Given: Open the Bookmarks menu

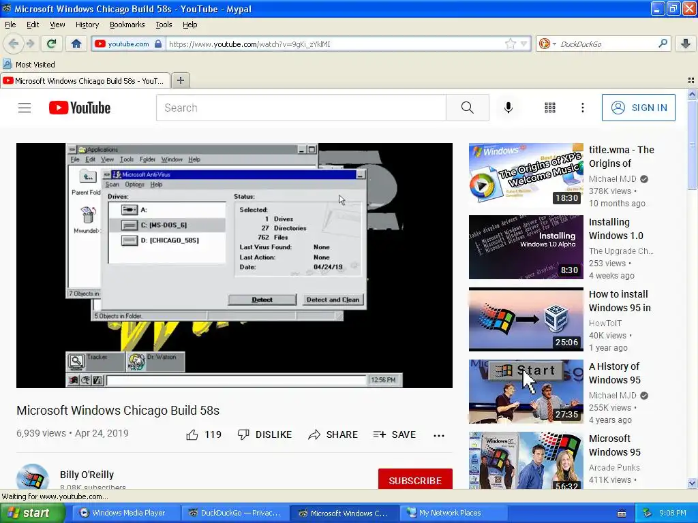Looking at the screenshot, I should coord(127,25).
